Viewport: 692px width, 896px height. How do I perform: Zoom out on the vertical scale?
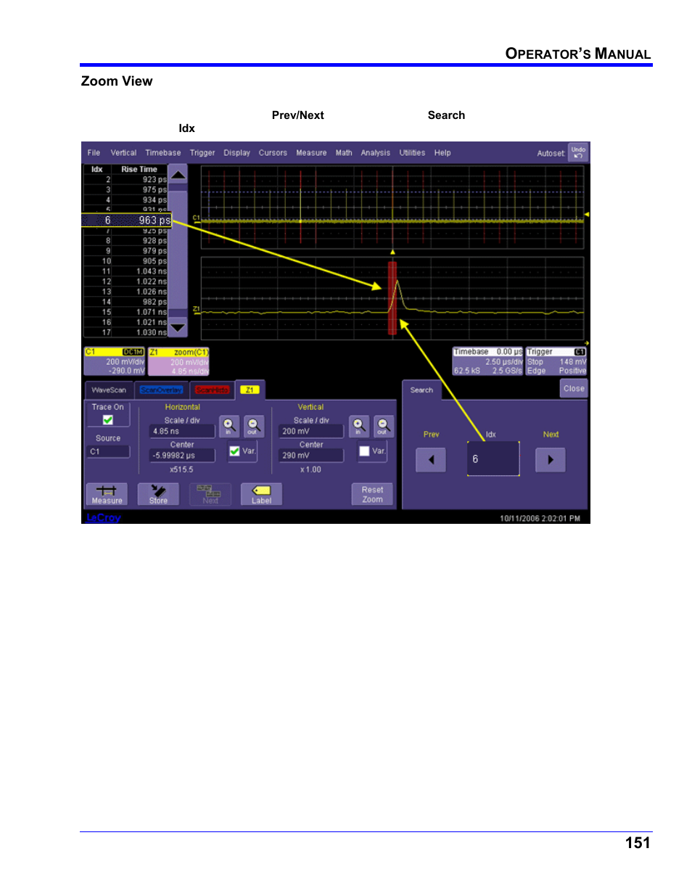(383, 426)
